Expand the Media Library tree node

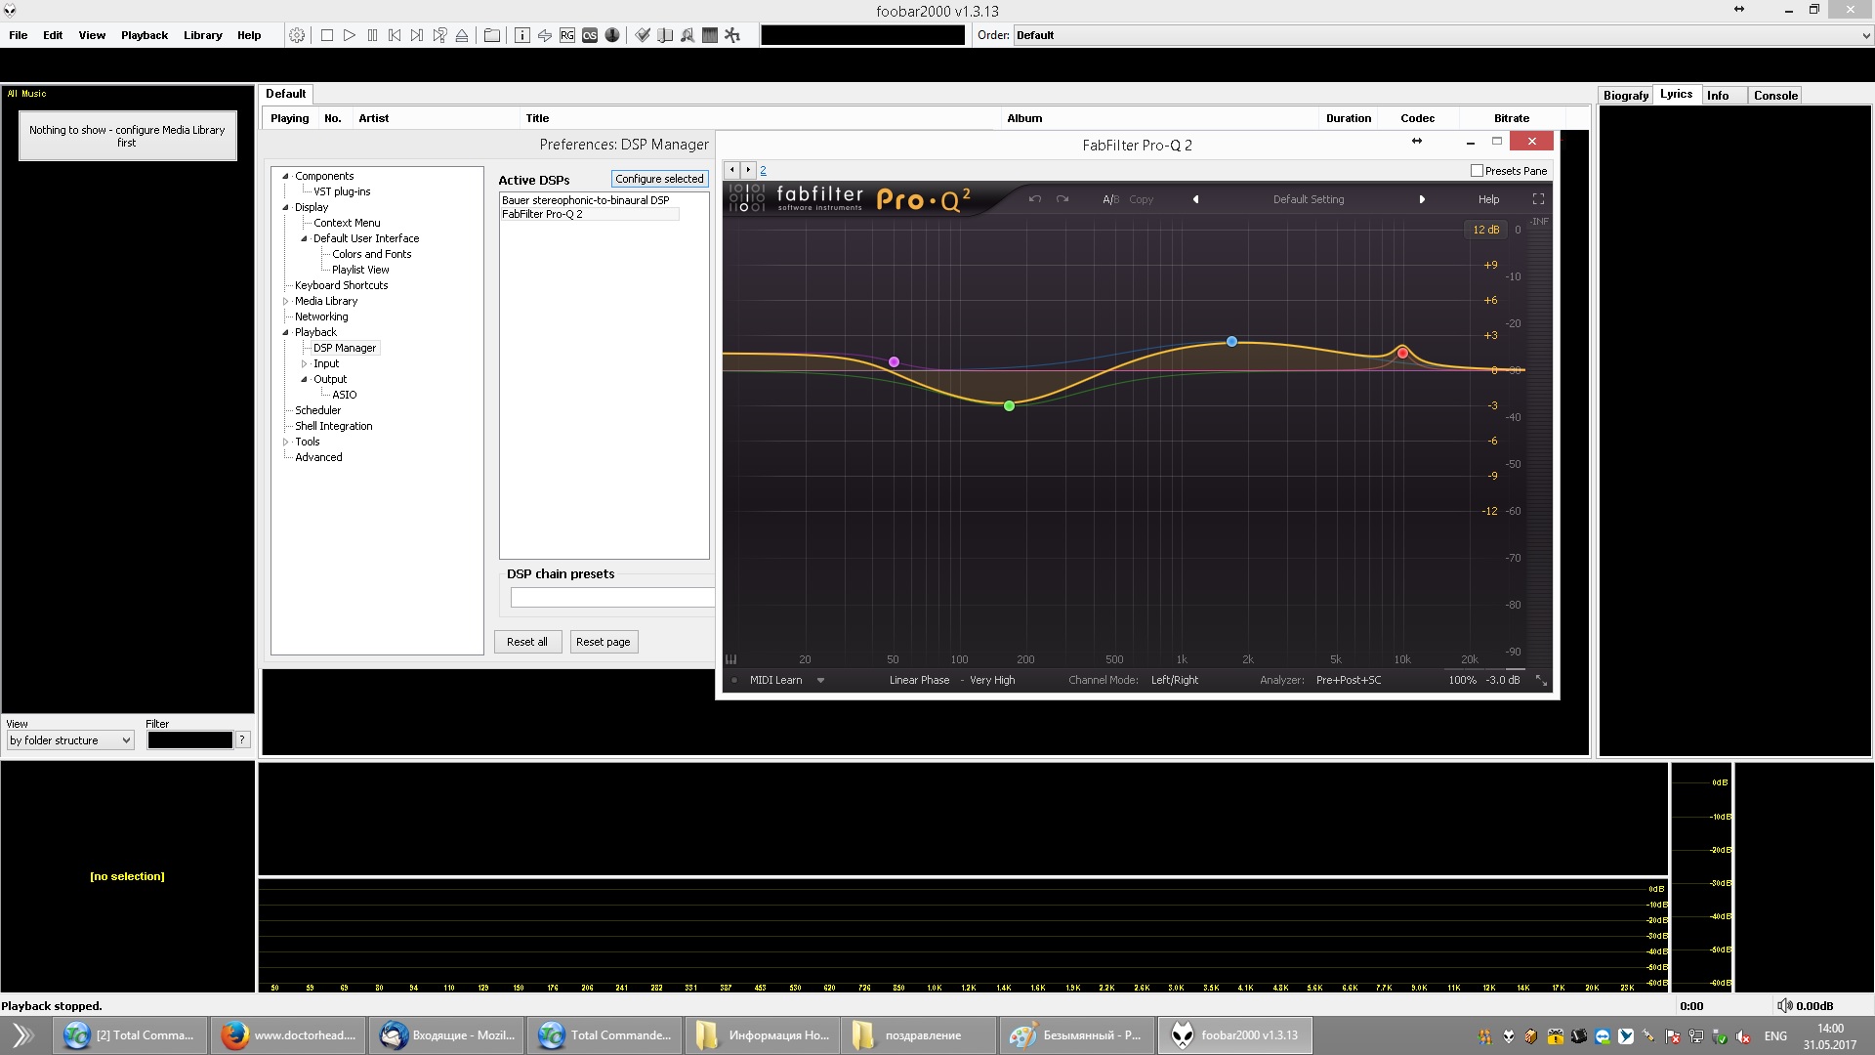click(286, 301)
